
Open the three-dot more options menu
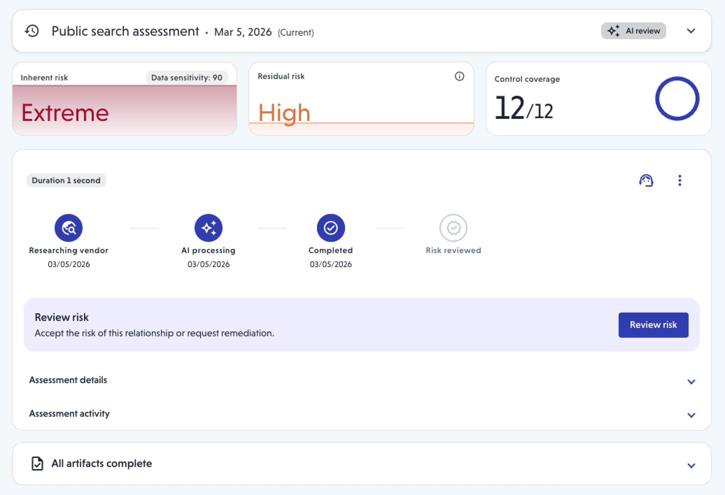pyautogui.click(x=680, y=180)
